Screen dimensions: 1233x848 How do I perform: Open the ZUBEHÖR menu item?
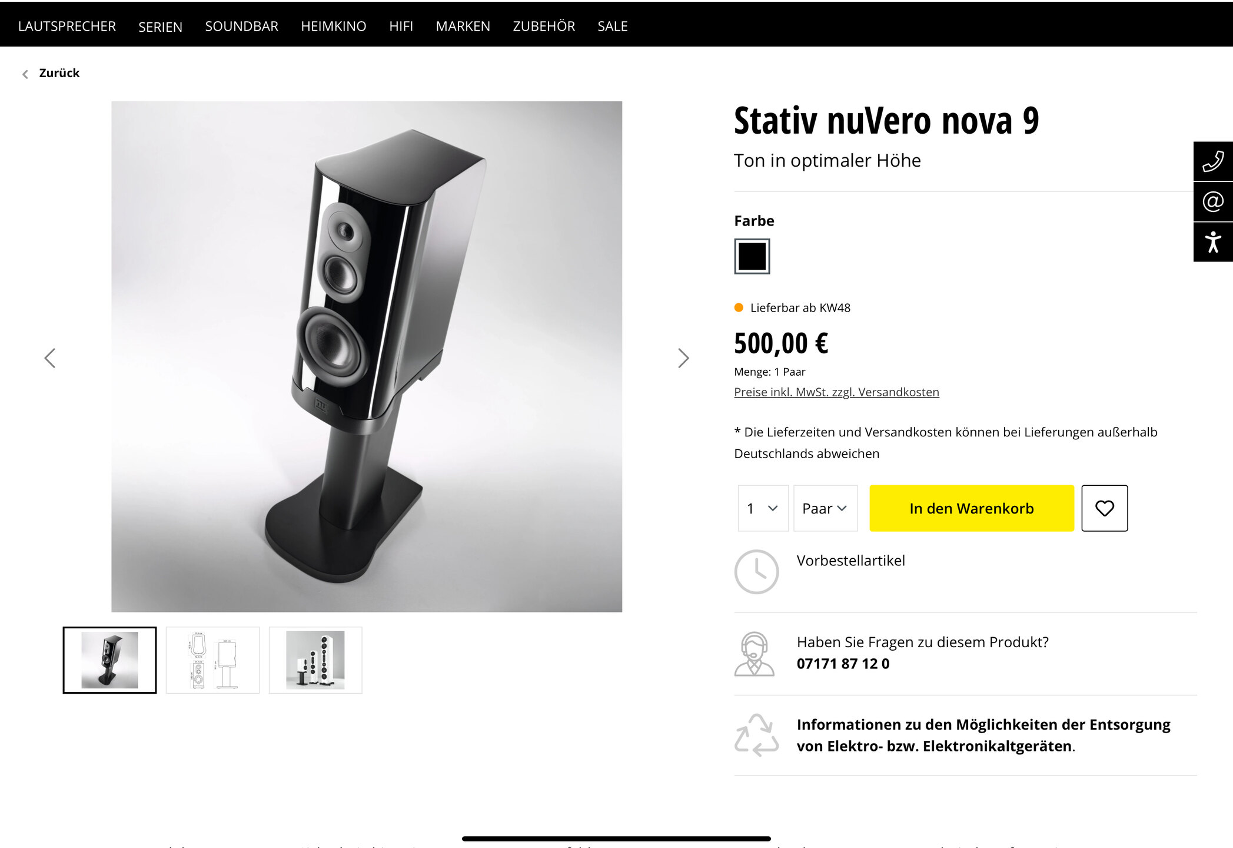pyautogui.click(x=544, y=26)
